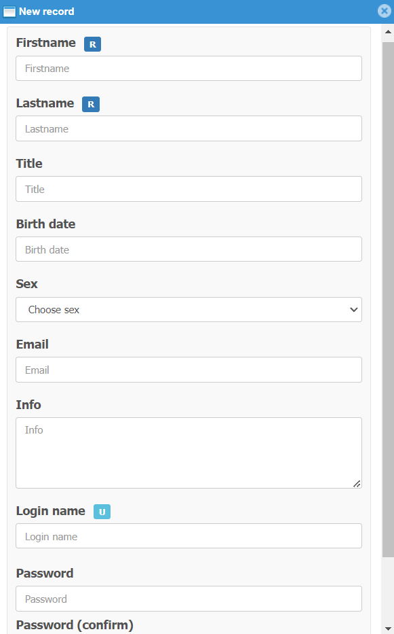Select the Birth date field
Screen dimensions: 394x634
[189, 249]
